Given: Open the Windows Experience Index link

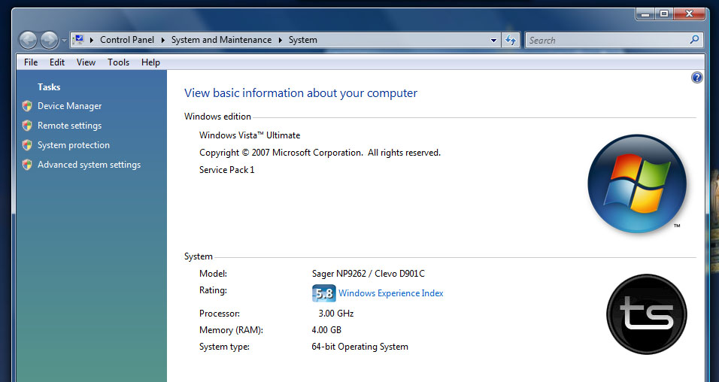Looking at the screenshot, I should click(390, 293).
